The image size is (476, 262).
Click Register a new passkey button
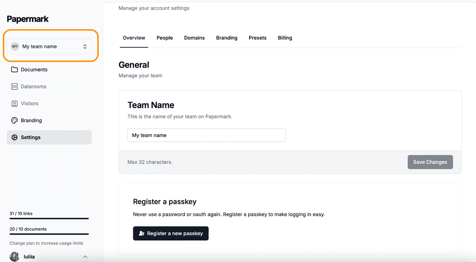171,234
